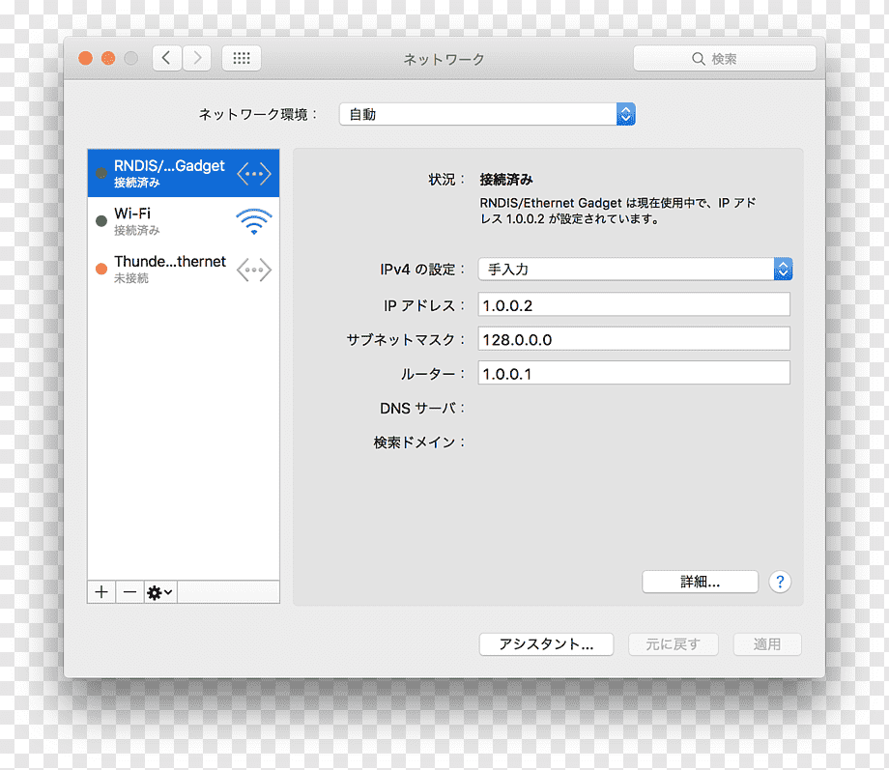Focus the サブネットマスク field
The image size is (889, 770).
(x=634, y=339)
